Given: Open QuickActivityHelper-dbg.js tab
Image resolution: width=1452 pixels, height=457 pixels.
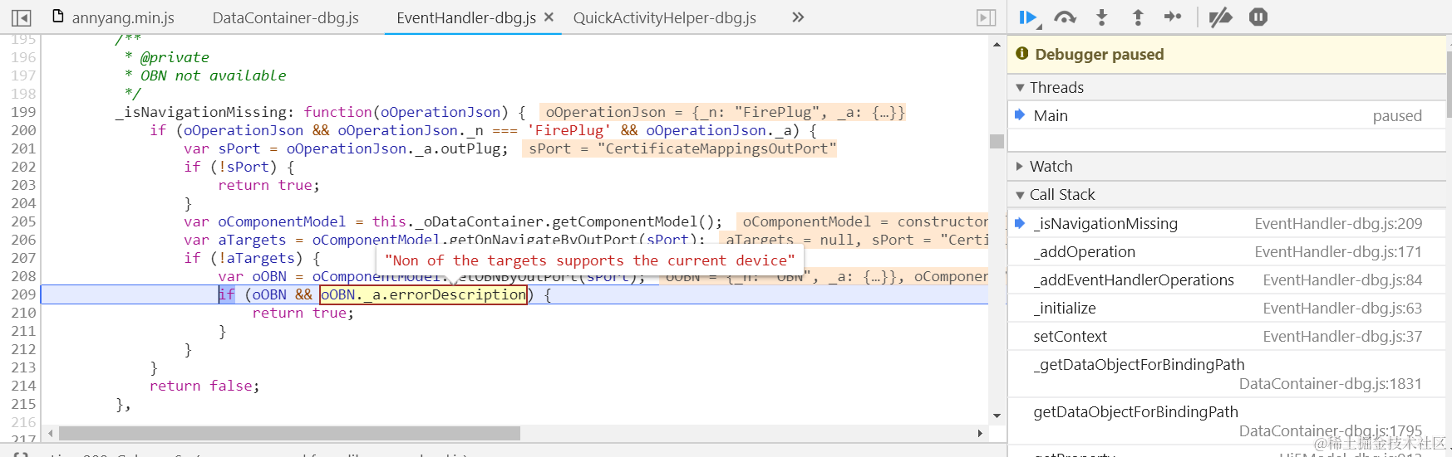Looking at the screenshot, I should point(665,17).
